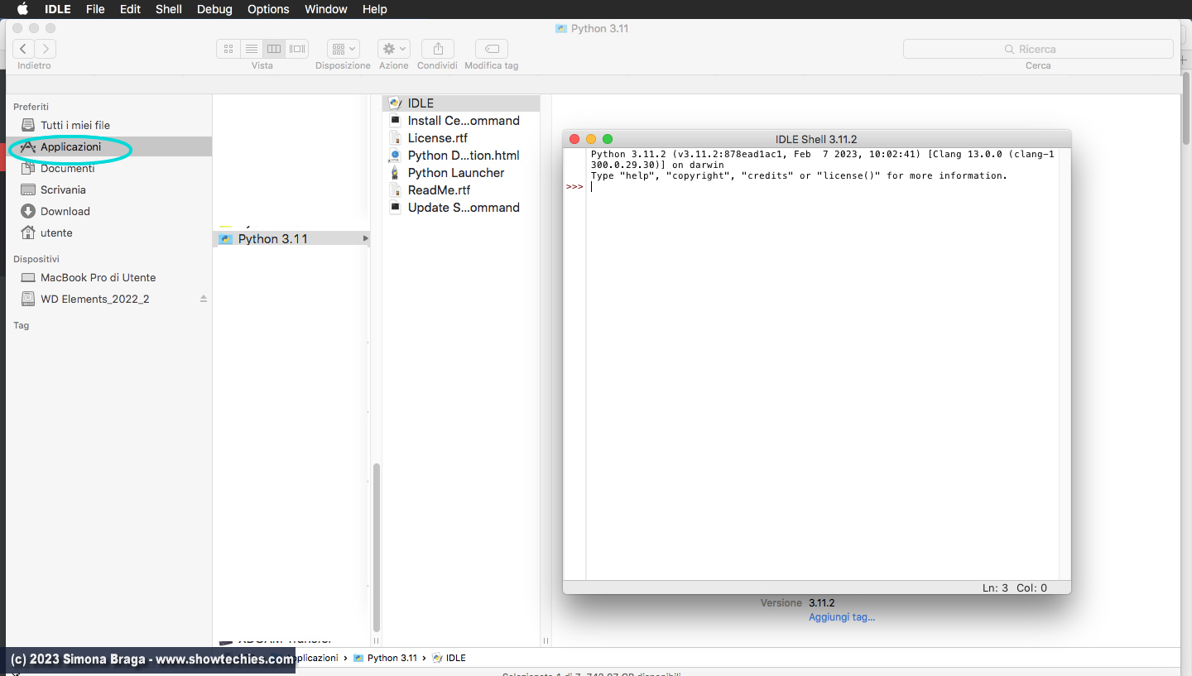Screen dimensions: 1192x676
Task: Select ReadMe.rtf file
Action: [x=461, y=190]
